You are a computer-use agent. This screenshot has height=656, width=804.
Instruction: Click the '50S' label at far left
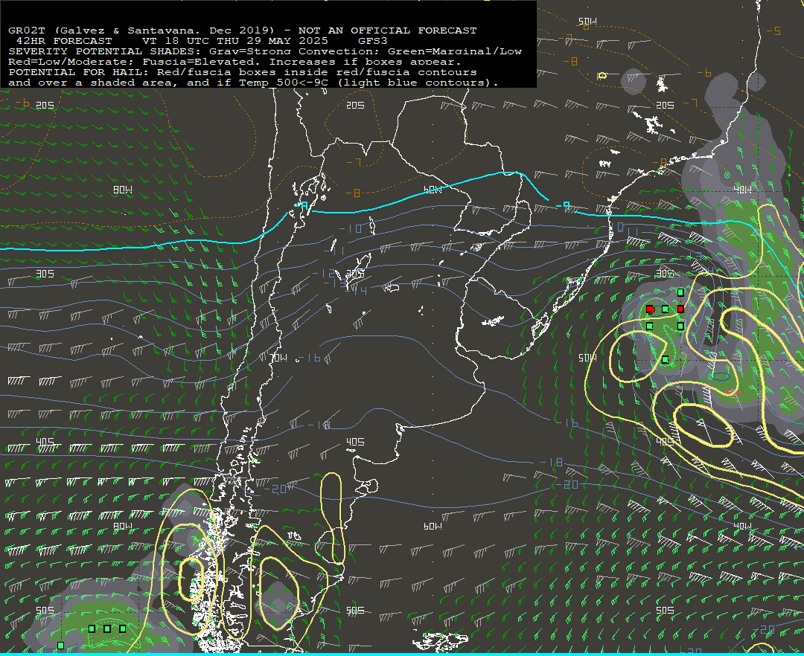click(45, 611)
